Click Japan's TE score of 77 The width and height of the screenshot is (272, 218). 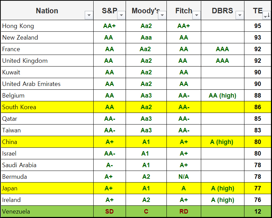tap(258, 188)
